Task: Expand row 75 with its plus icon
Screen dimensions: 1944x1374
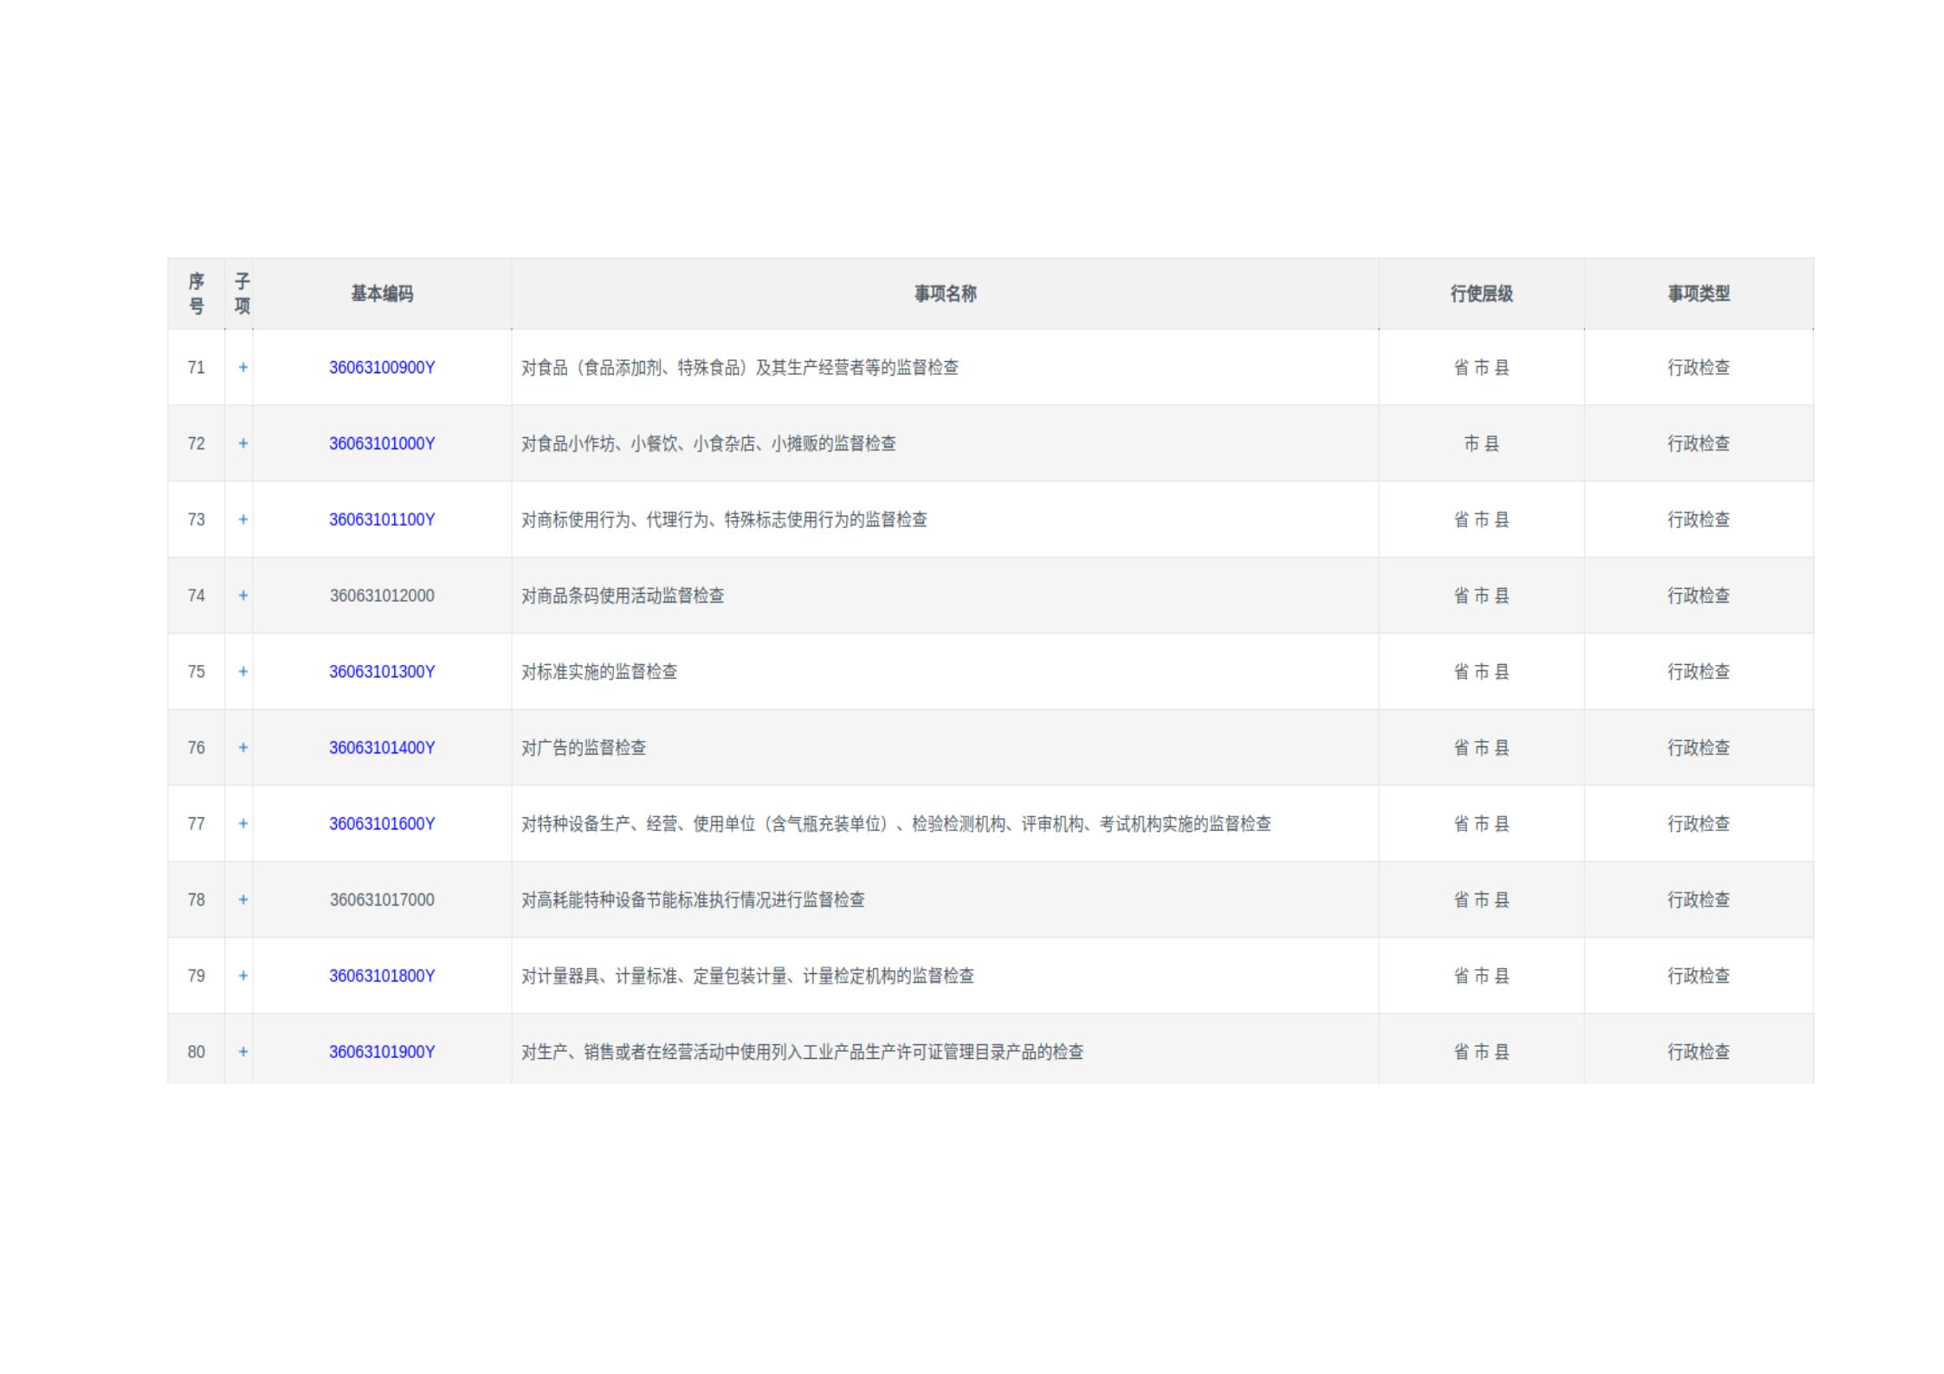Action: 243,672
